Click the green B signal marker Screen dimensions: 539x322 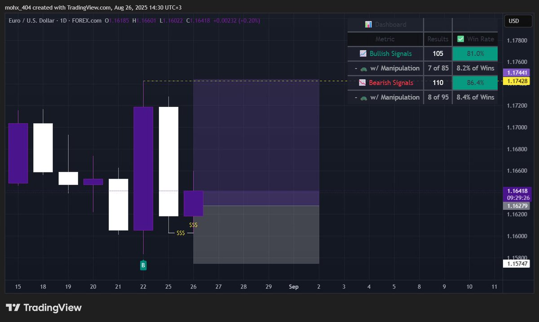(x=143, y=265)
